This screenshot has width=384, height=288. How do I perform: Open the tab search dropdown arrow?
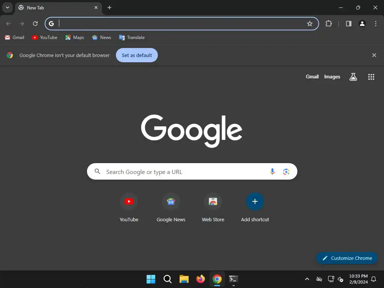pyautogui.click(x=7, y=7)
